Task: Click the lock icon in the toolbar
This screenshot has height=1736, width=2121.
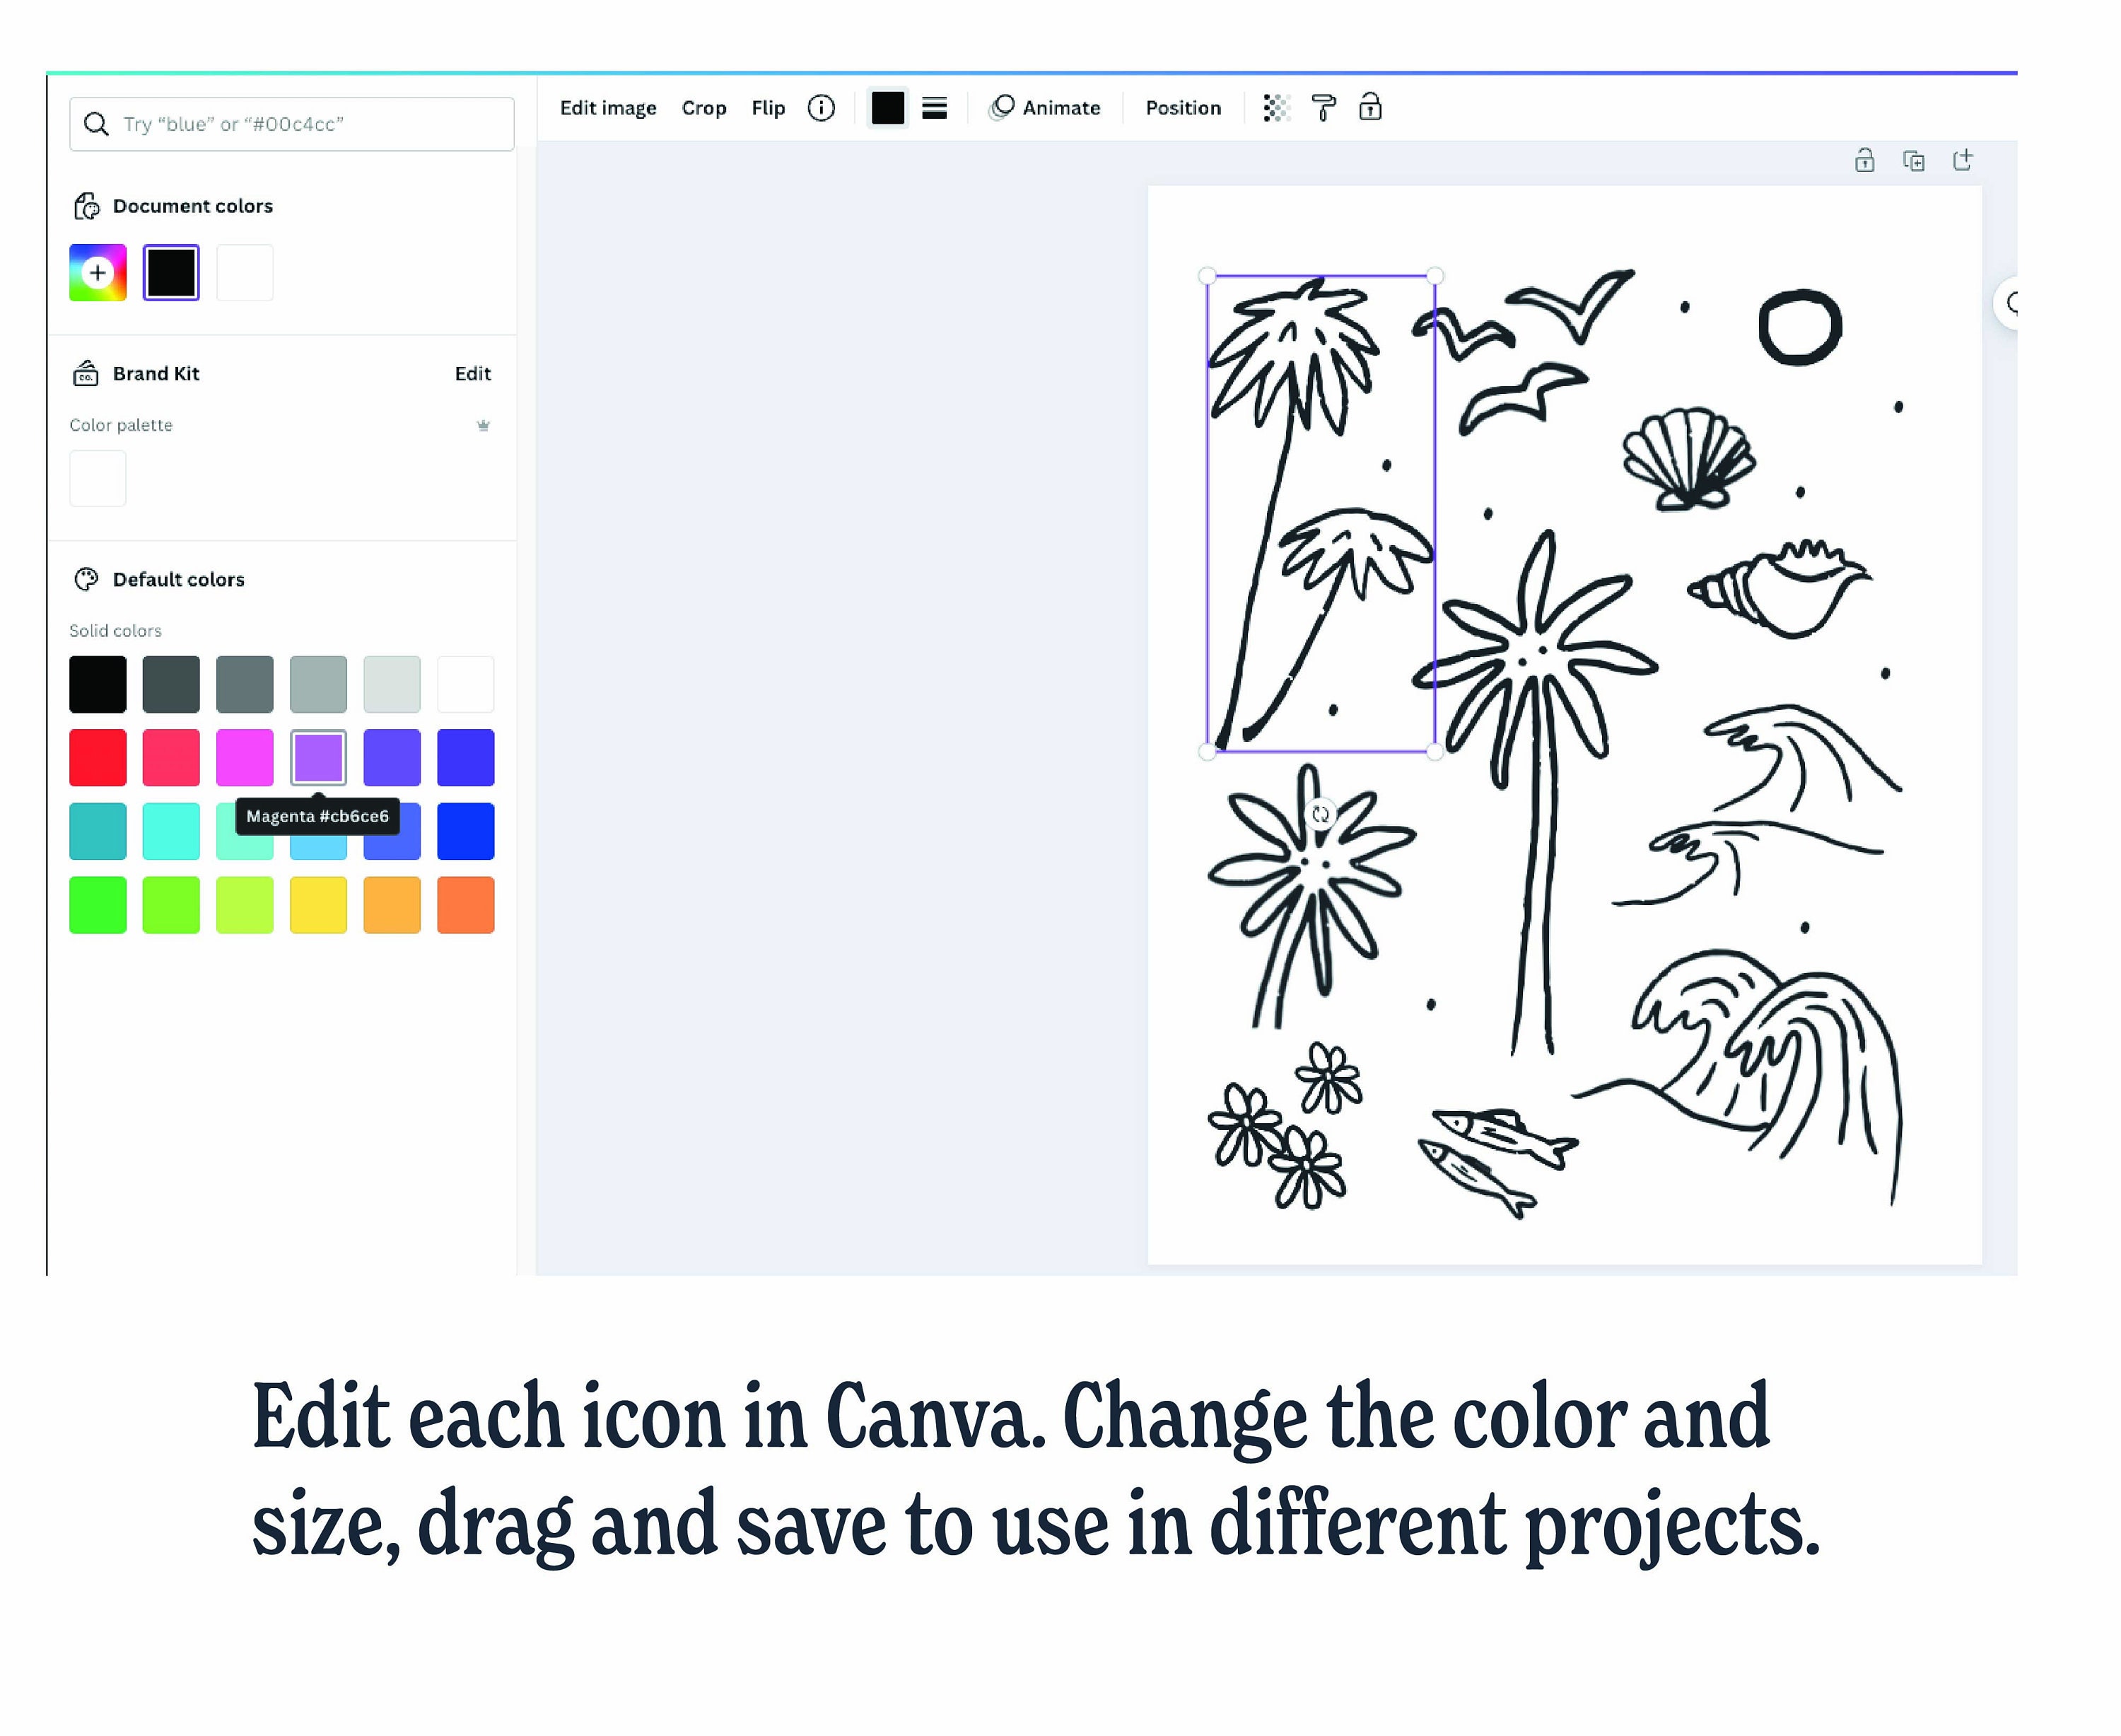Action: click(x=1371, y=107)
